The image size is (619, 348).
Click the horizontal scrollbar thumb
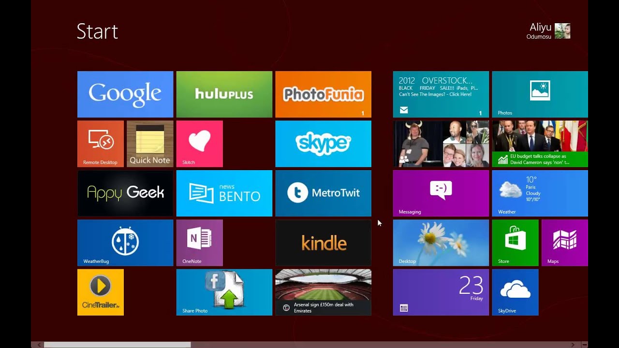coord(117,345)
